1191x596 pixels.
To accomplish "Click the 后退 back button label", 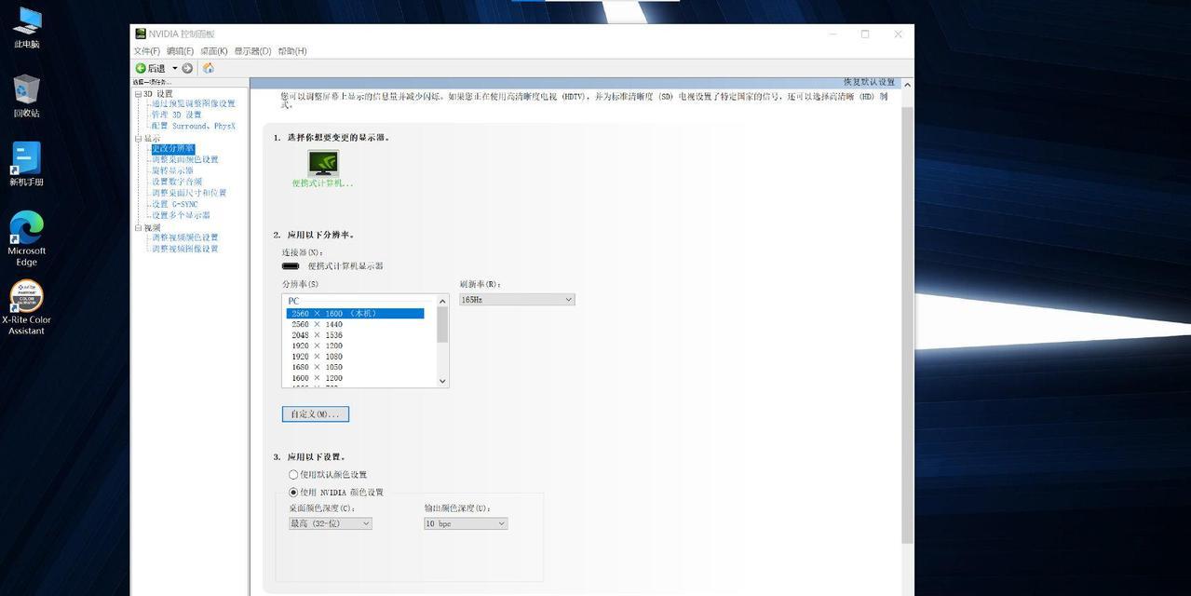I will coord(156,68).
